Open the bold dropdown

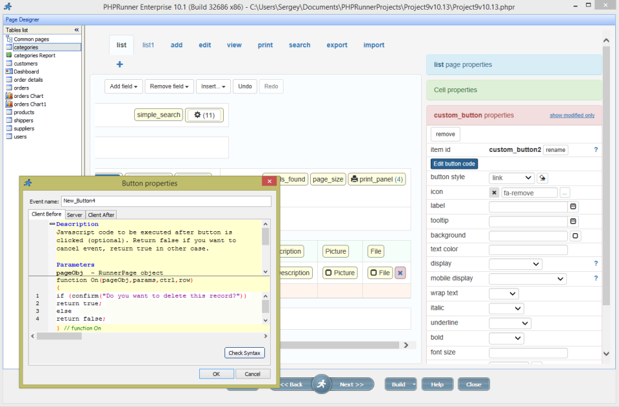[x=507, y=338]
